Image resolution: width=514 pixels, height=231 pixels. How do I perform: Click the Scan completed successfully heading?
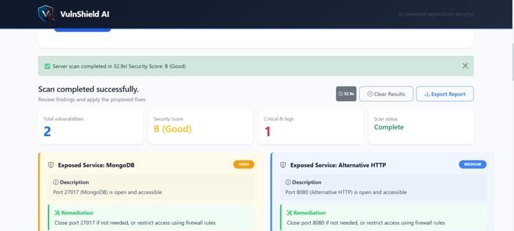click(88, 89)
